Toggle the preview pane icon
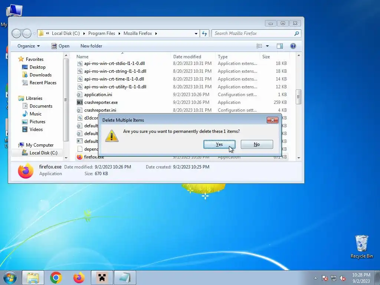The width and height of the screenshot is (380, 285). pos(280,46)
